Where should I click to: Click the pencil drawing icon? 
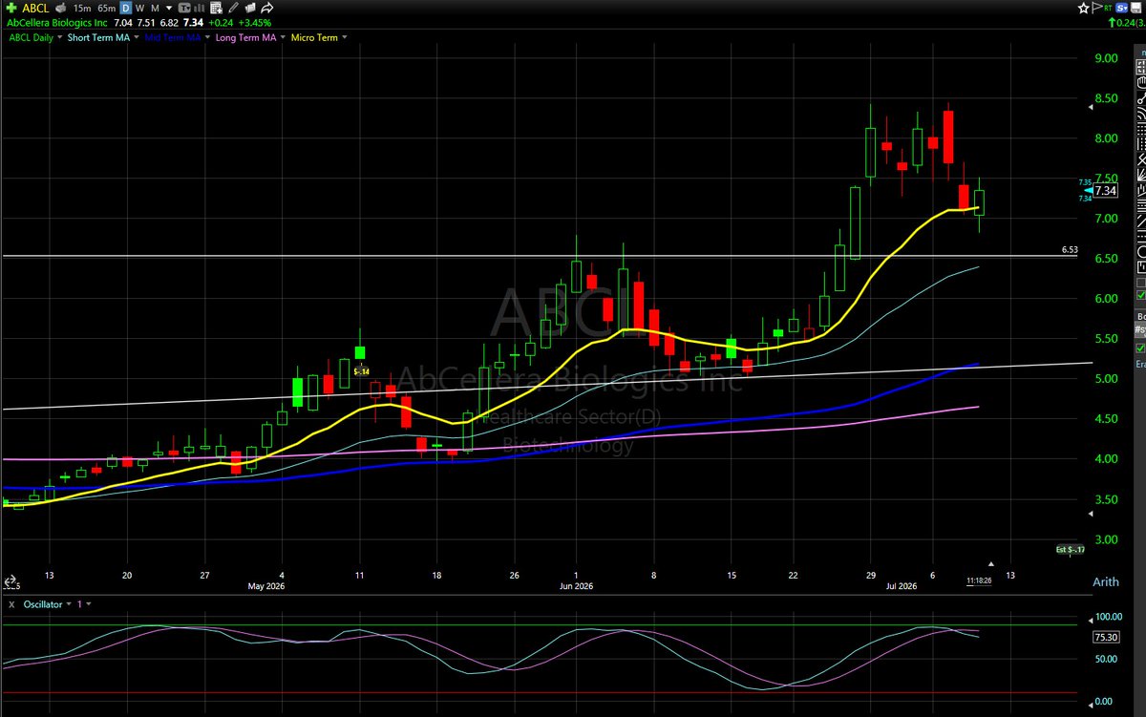click(x=232, y=9)
